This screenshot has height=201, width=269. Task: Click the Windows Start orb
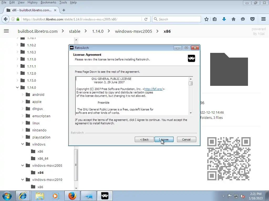click(x=7, y=196)
